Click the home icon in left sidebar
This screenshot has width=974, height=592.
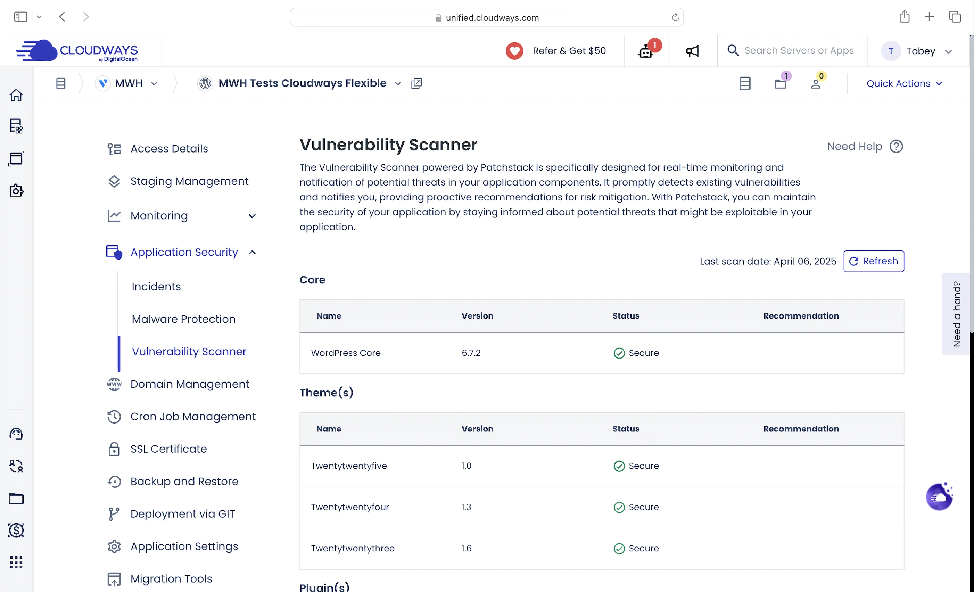16,95
